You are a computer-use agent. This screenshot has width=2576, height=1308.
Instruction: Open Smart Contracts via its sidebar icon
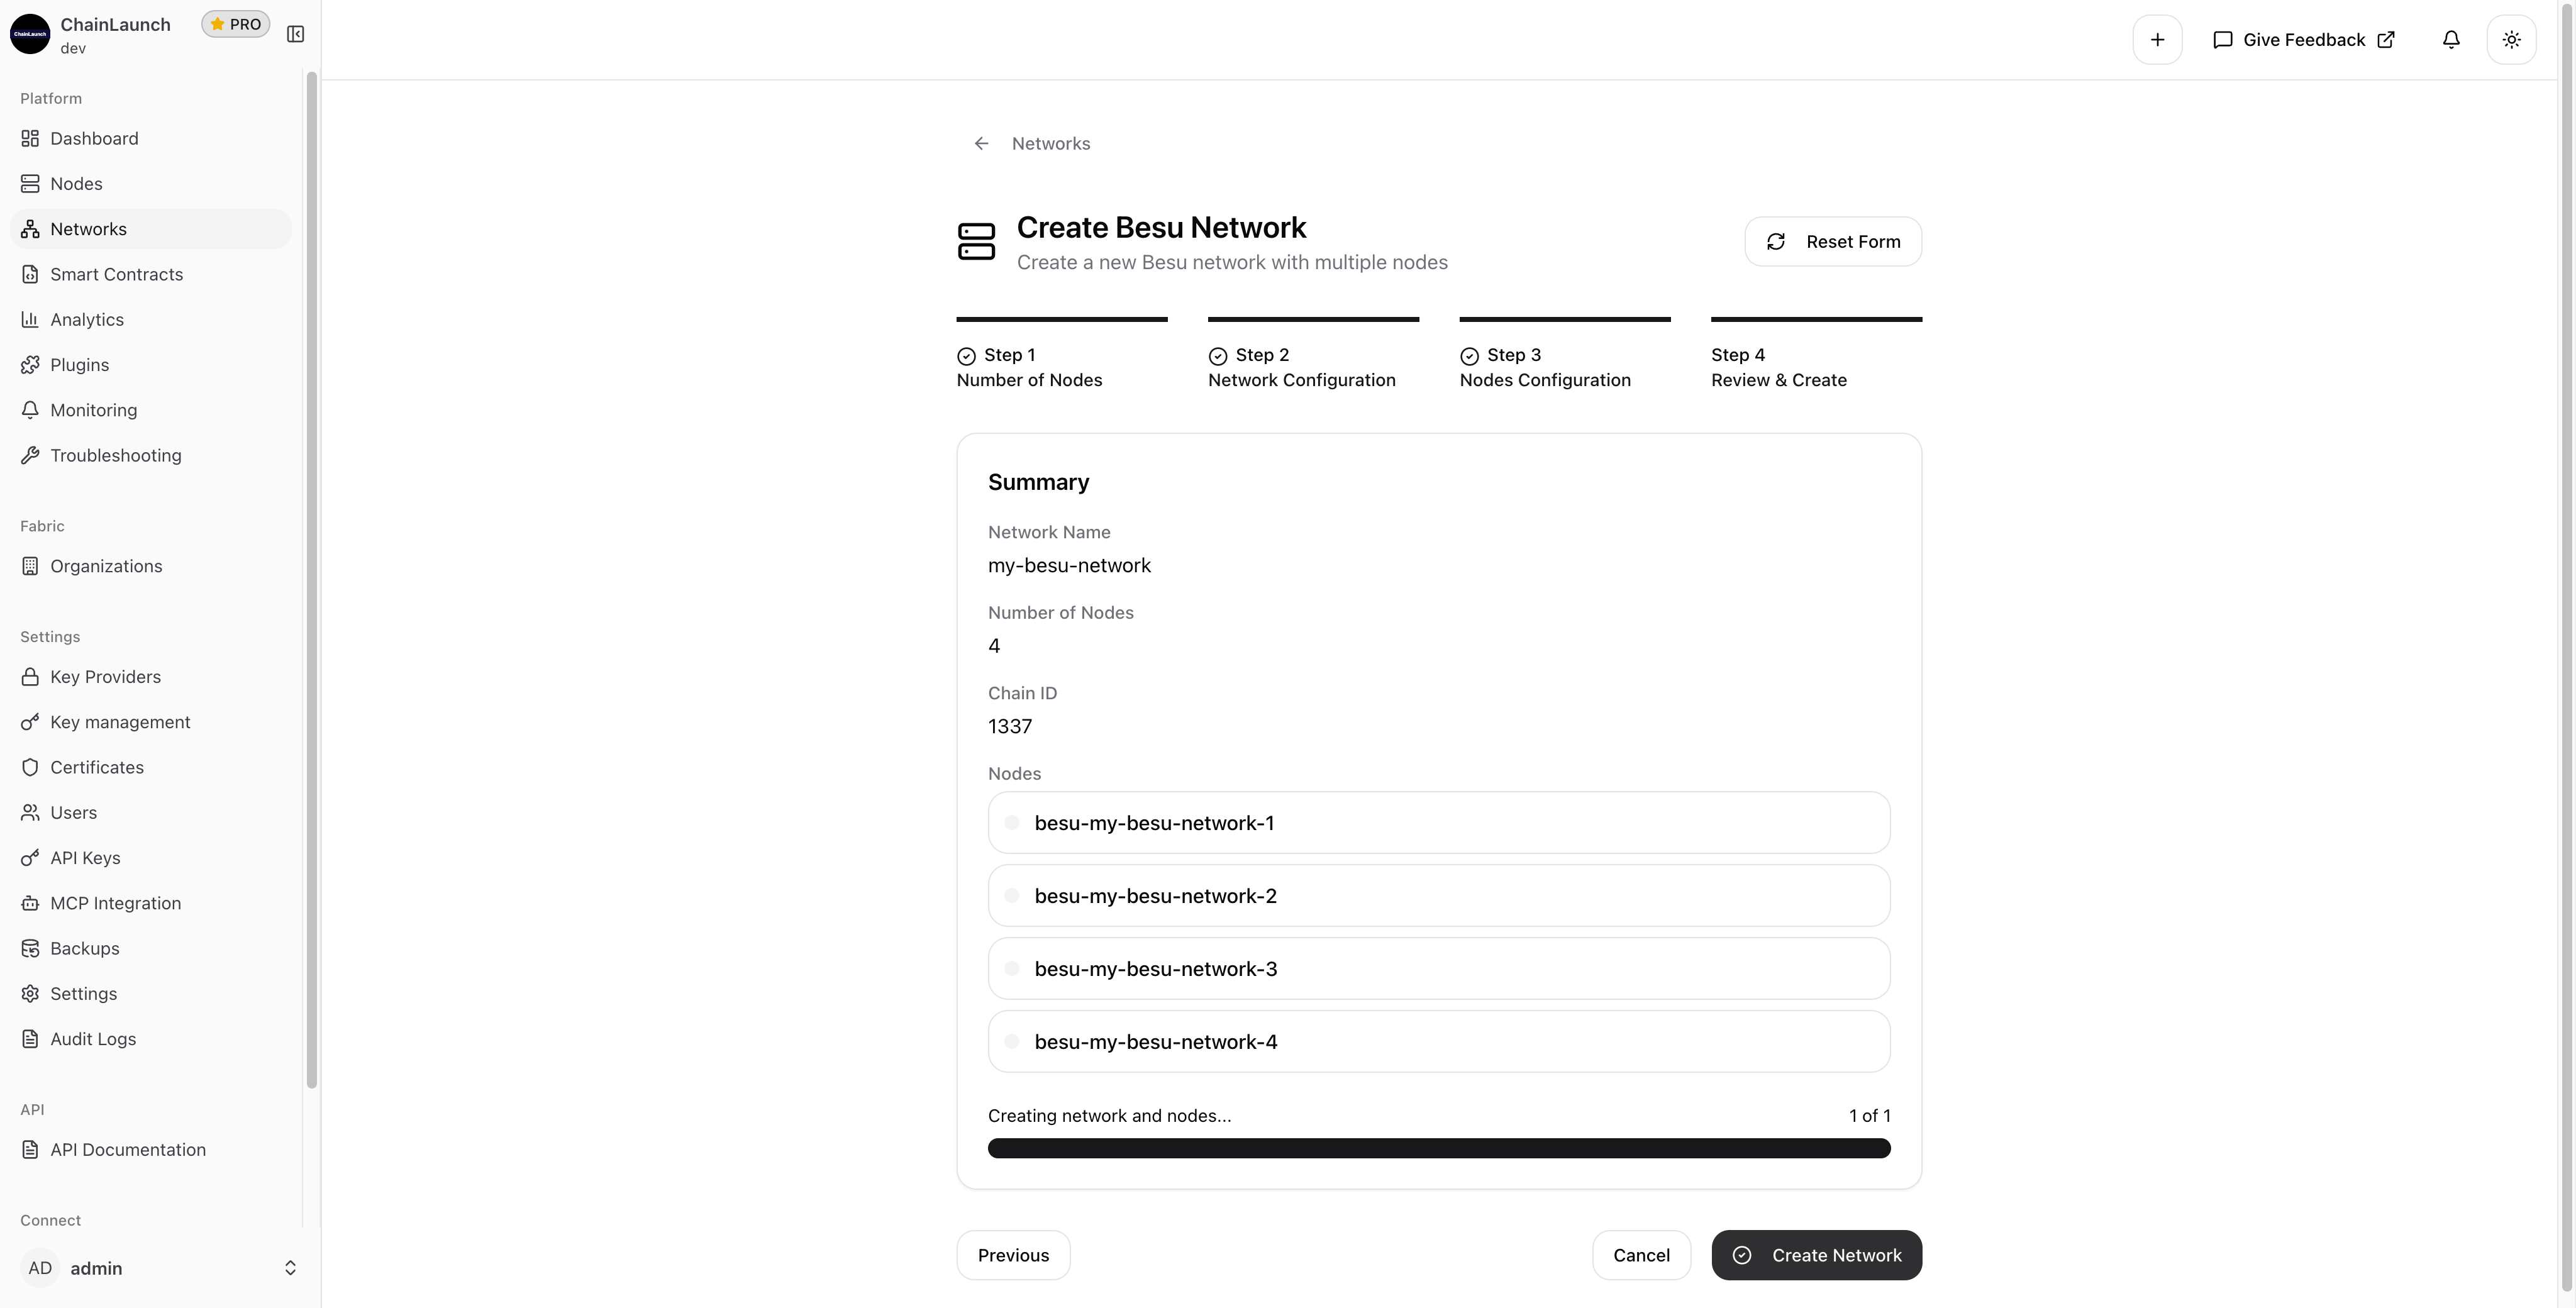pos(30,273)
